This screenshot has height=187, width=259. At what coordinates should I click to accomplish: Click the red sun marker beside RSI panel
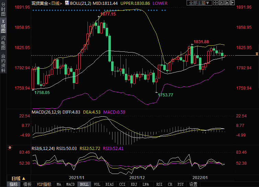tap(10, 148)
